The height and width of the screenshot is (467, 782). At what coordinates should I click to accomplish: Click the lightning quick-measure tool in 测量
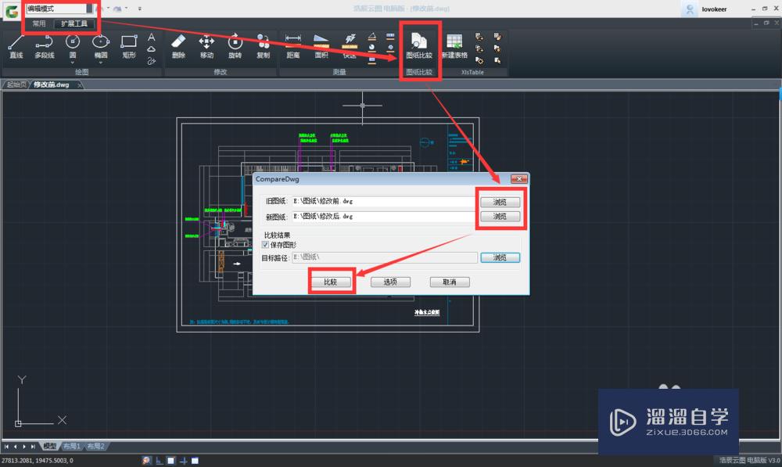[350, 46]
